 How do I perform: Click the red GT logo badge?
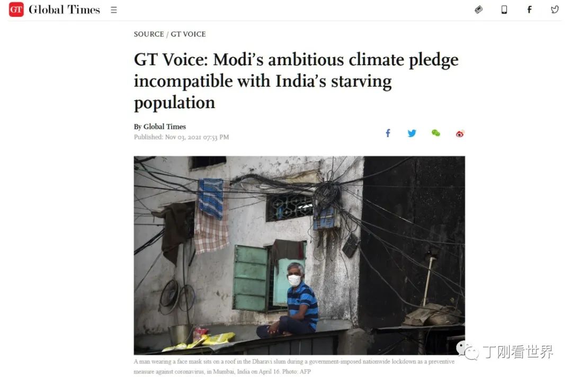tap(16, 10)
